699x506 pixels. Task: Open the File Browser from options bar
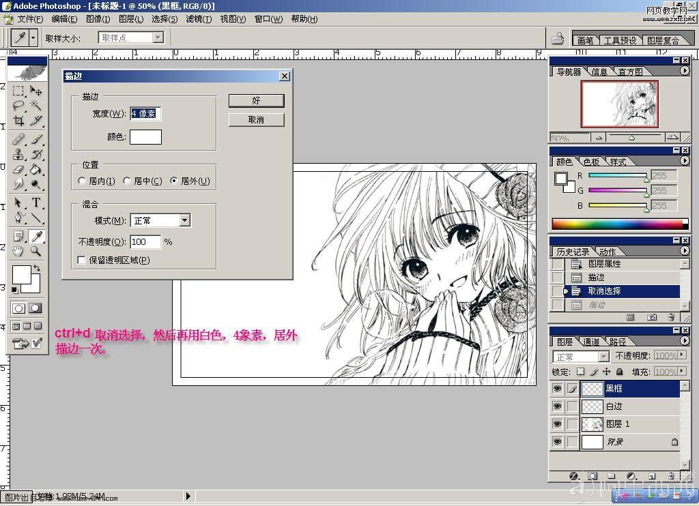[558, 39]
